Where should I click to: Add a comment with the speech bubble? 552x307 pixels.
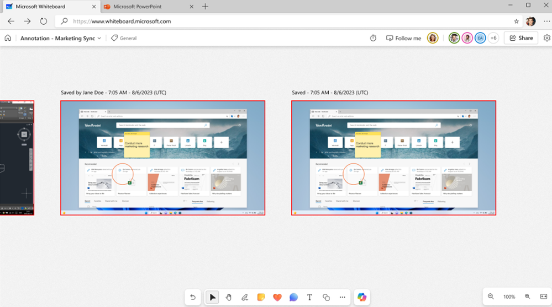click(x=293, y=297)
